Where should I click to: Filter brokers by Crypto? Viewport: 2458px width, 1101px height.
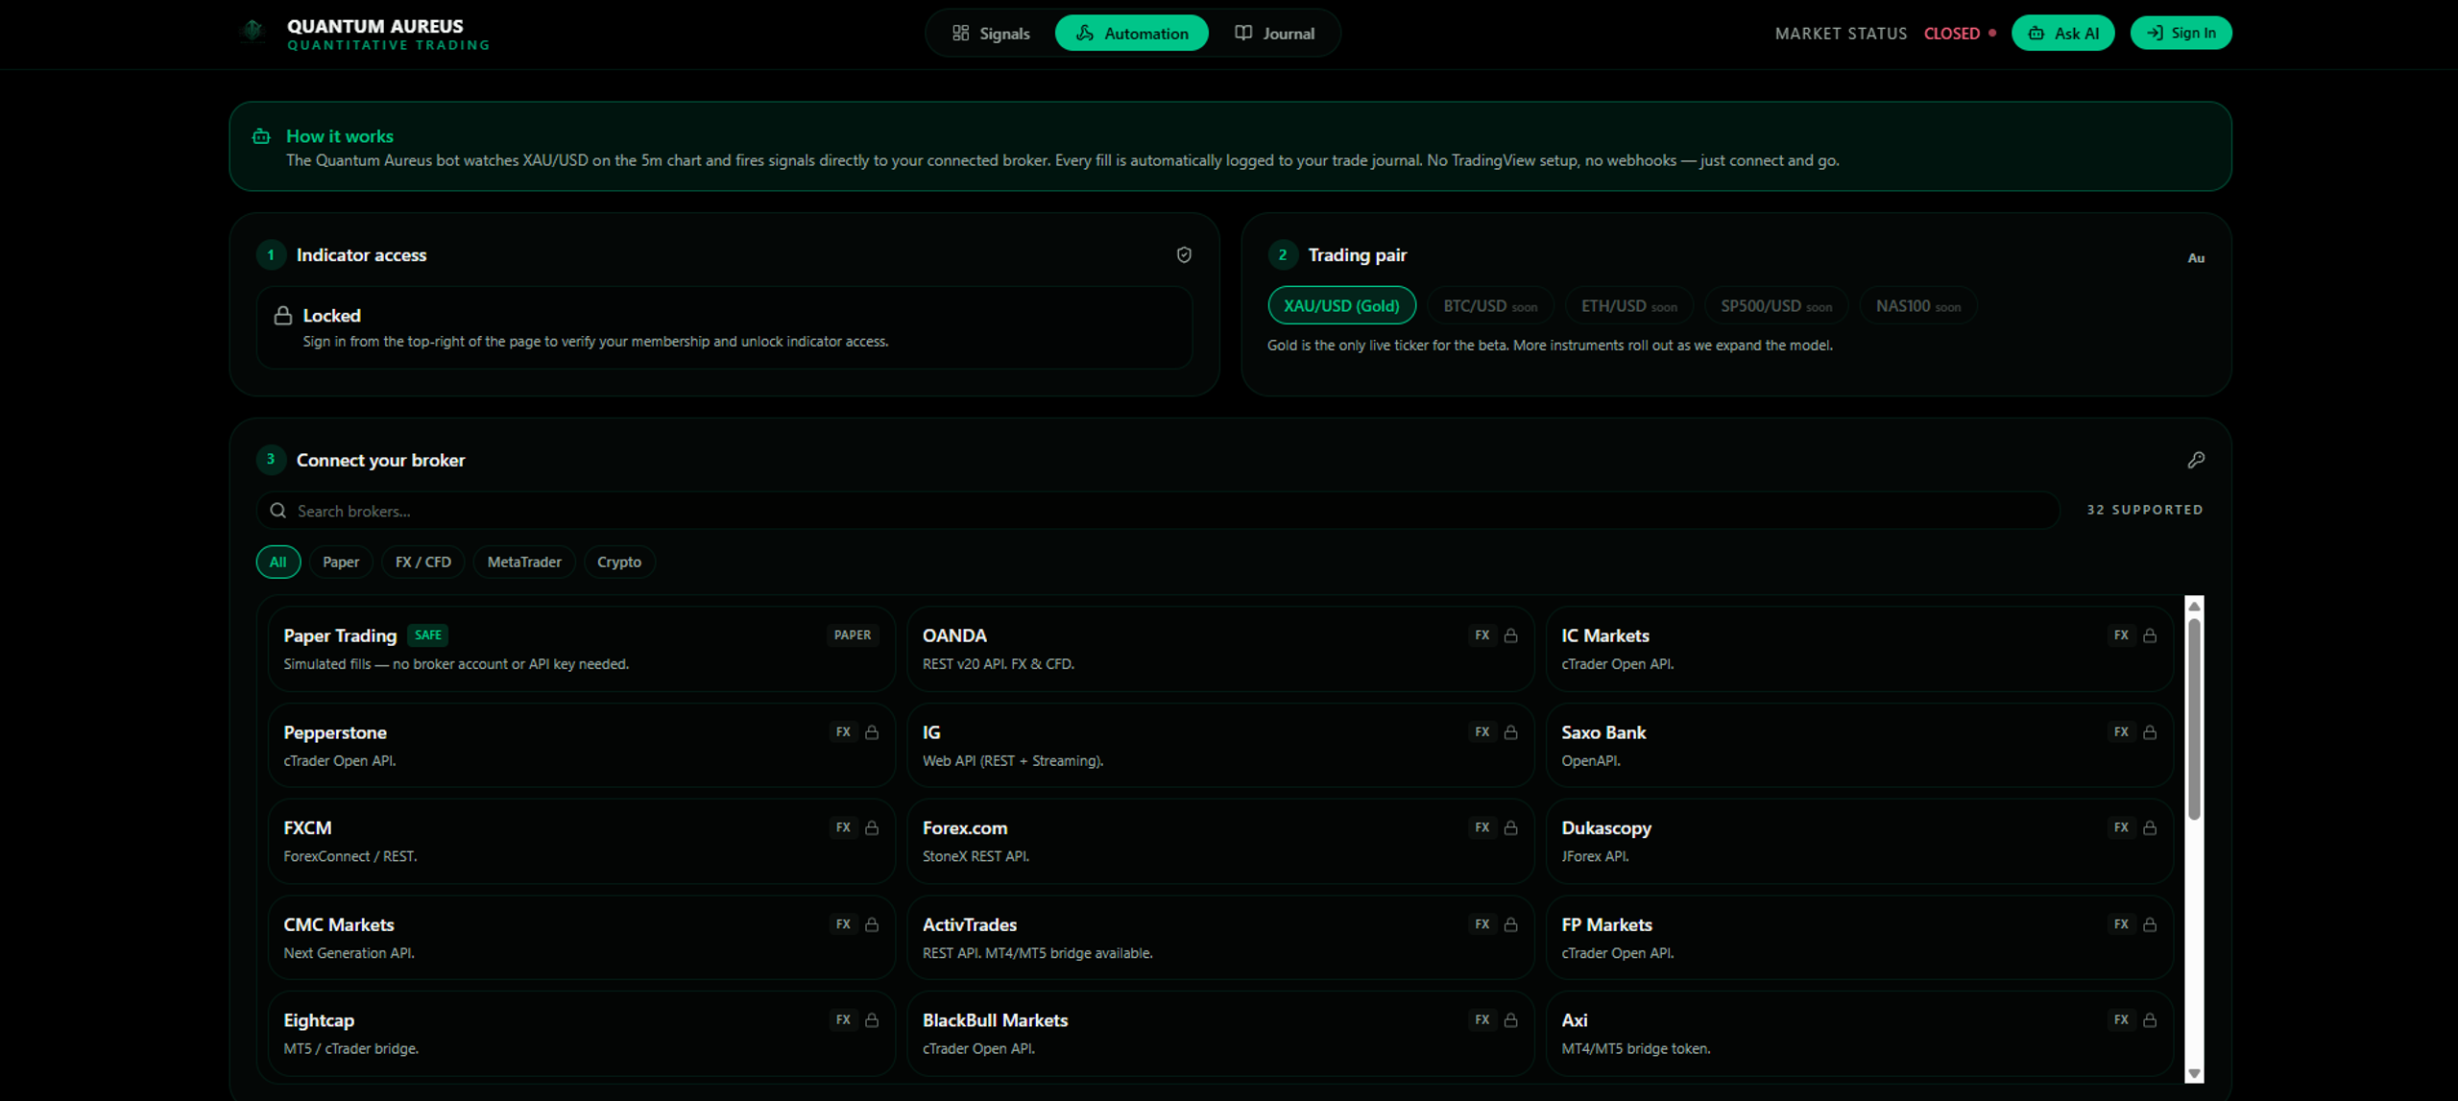pos(619,562)
